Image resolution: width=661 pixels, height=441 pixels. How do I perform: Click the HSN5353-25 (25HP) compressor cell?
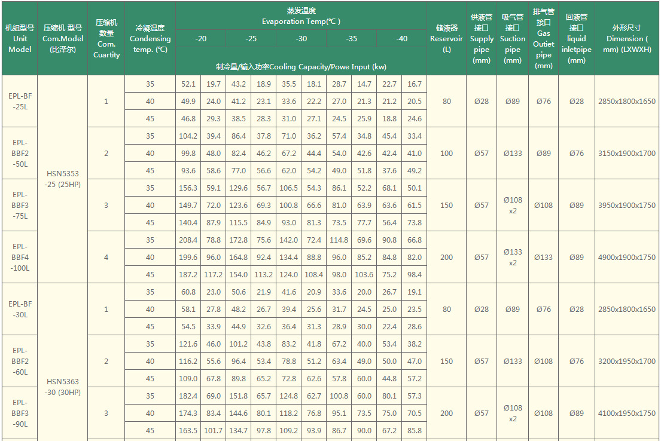click(63, 179)
